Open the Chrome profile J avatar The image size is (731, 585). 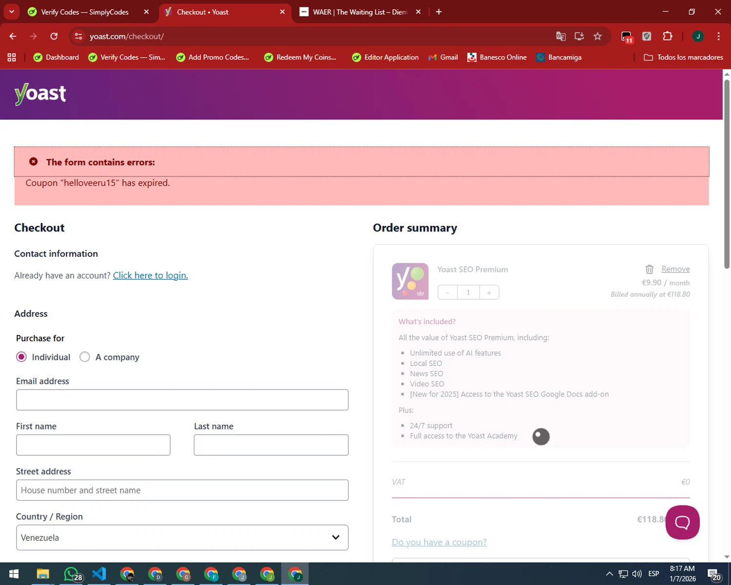(x=698, y=36)
